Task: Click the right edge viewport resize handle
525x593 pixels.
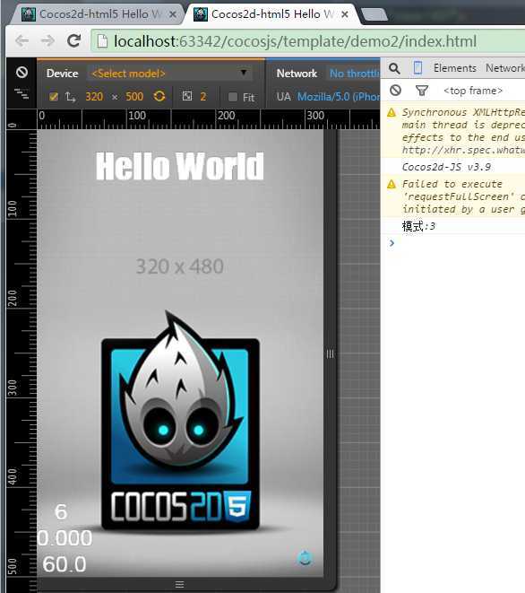Action: pos(330,354)
